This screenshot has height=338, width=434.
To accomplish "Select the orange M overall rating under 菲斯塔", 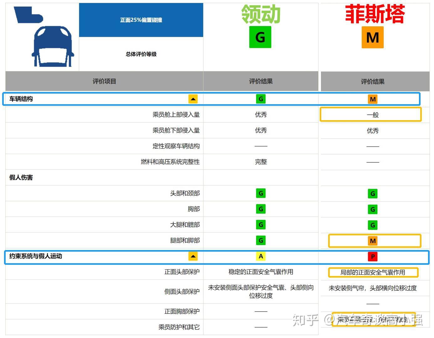I will (x=372, y=37).
